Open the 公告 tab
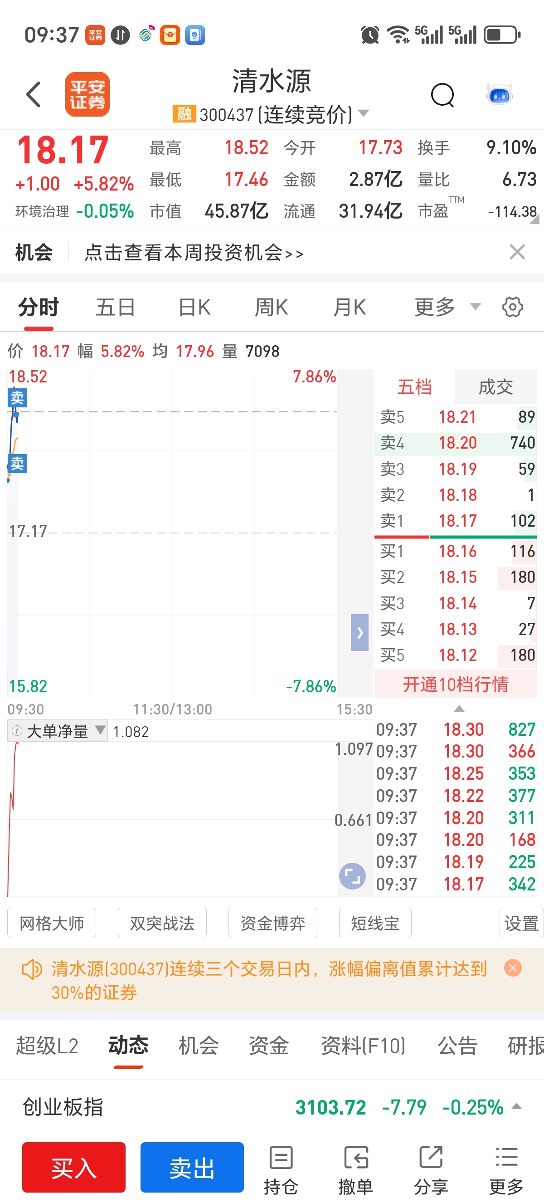 [x=458, y=1045]
